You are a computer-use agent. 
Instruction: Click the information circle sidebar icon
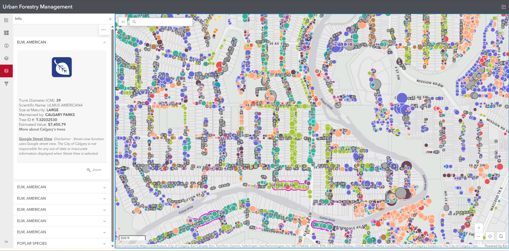6,46
